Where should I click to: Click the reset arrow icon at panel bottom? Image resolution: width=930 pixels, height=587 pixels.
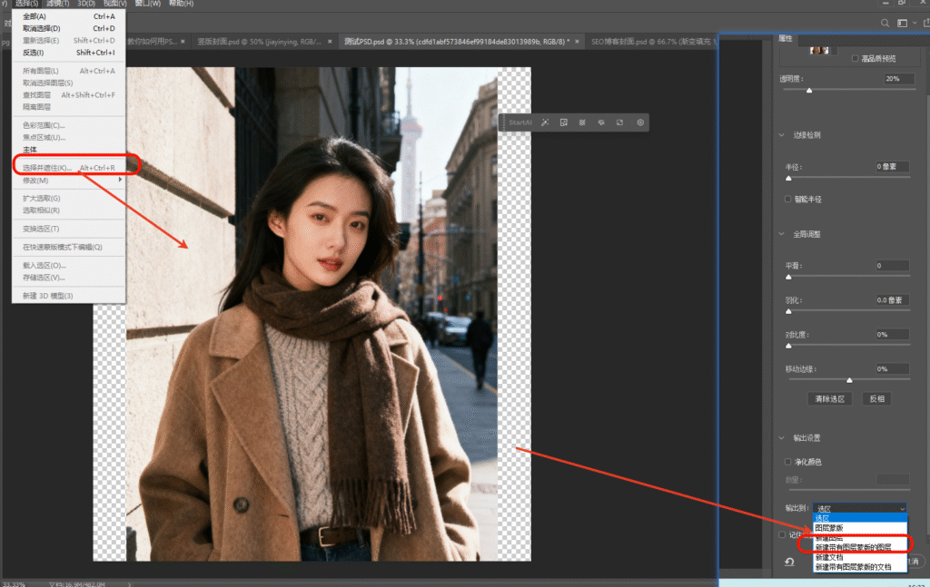[x=788, y=562]
